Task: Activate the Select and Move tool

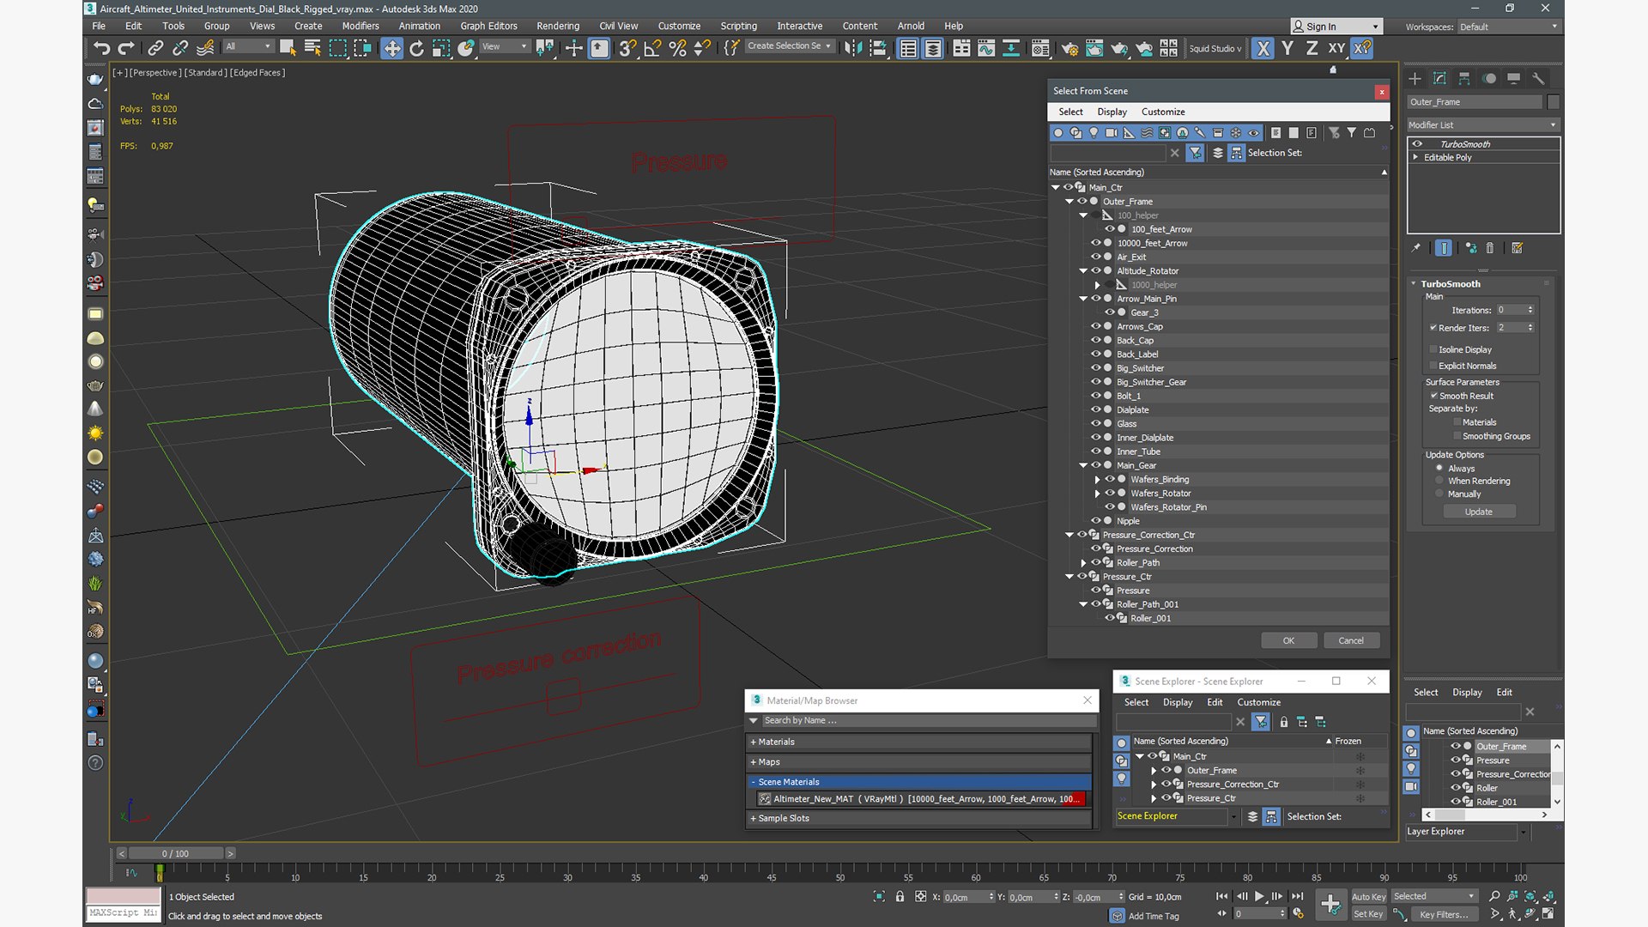Action: pyautogui.click(x=392, y=48)
